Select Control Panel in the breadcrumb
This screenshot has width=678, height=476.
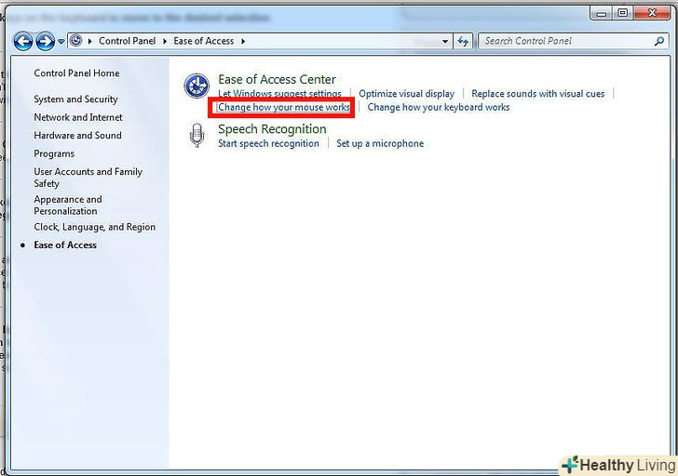(127, 41)
